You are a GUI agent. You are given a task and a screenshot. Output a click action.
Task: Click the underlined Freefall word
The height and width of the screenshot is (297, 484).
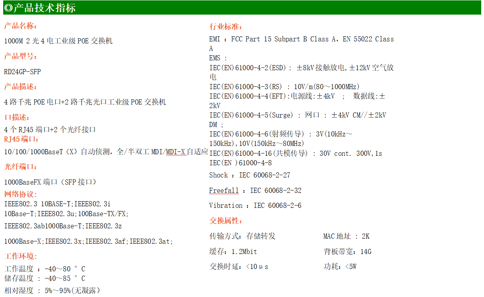[x=224, y=191]
